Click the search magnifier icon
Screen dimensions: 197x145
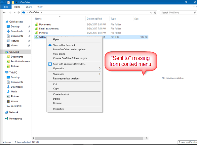coord(195,13)
